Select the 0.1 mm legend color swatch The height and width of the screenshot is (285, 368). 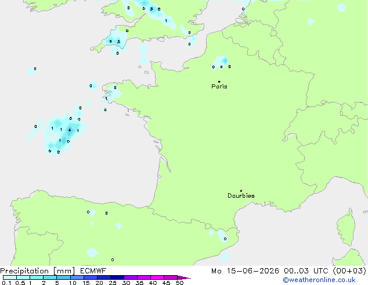(x=10, y=277)
